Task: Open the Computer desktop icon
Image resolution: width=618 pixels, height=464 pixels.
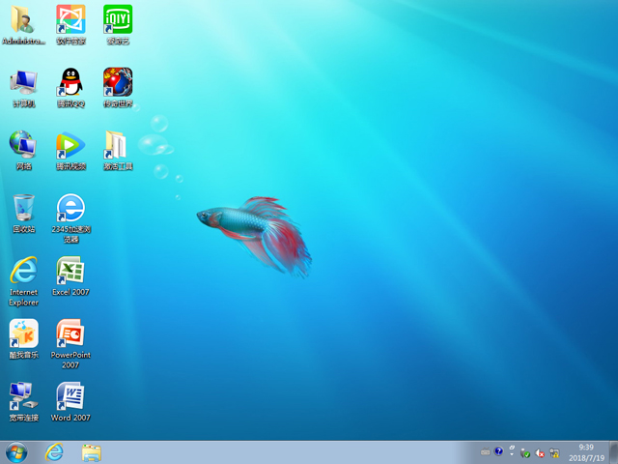Action: (x=23, y=82)
